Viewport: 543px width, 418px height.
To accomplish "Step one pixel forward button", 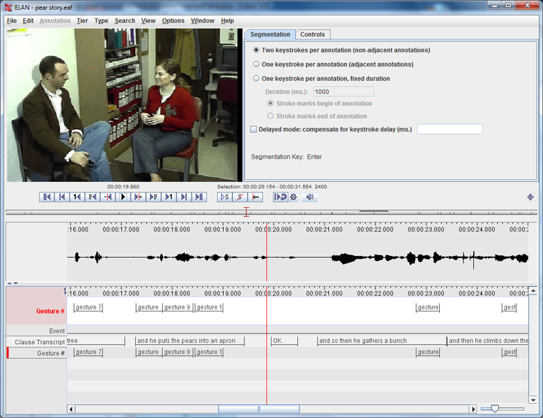I will pos(138,197).
